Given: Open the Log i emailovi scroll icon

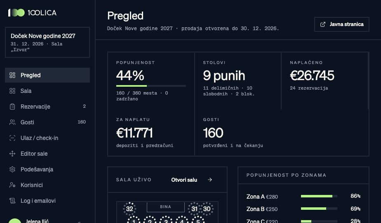Looking at the screenshot, I should pyautogui.click(x=12, y=201).
